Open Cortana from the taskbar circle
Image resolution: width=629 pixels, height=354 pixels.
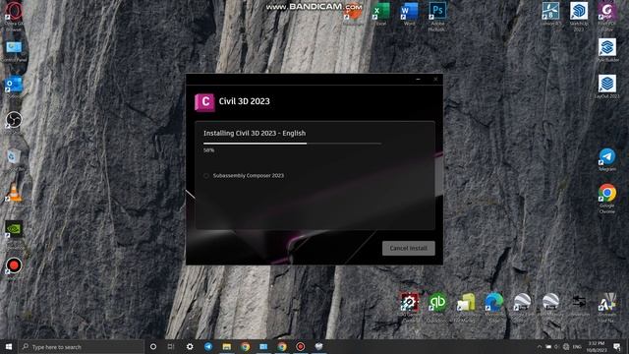tap(153, 346)
